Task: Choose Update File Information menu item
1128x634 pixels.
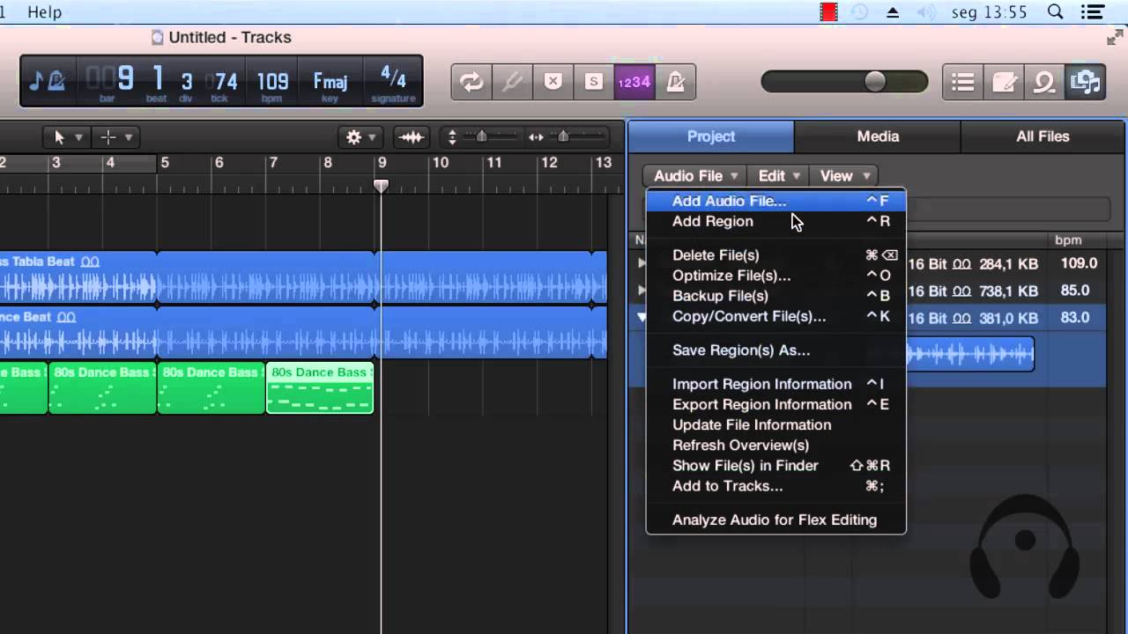Action: tap(775, 424)
